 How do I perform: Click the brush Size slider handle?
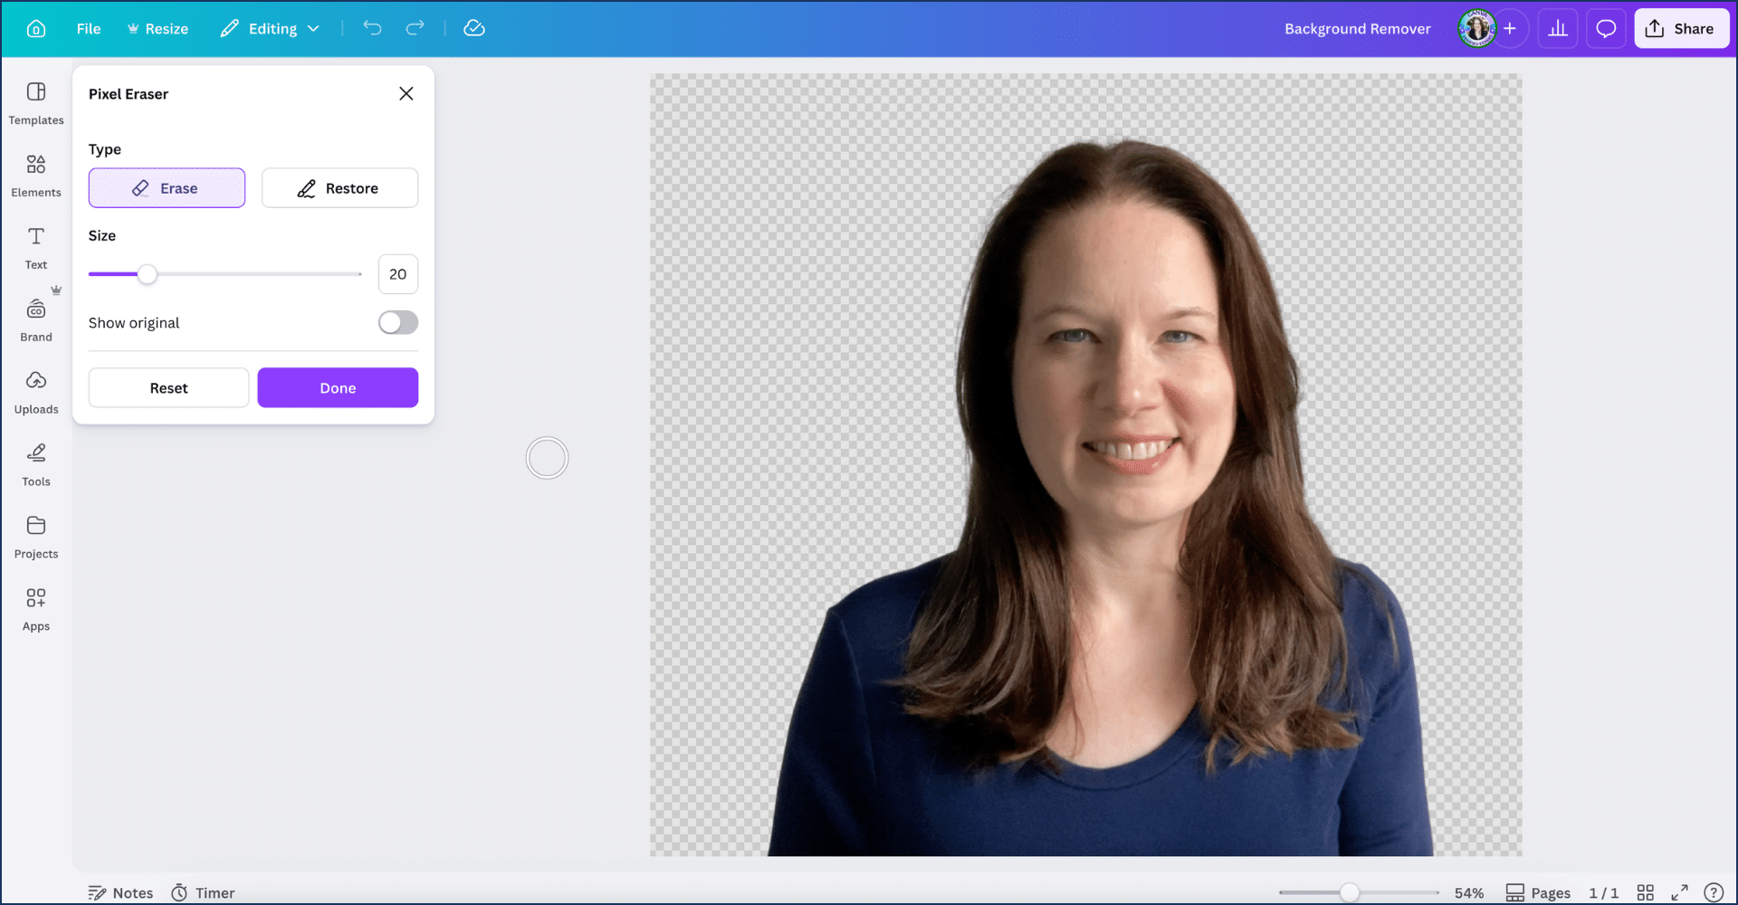pyautogui.click(x=147, y=274)
